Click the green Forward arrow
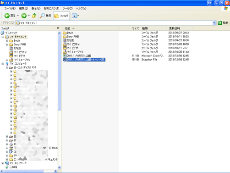 (24, 16)
